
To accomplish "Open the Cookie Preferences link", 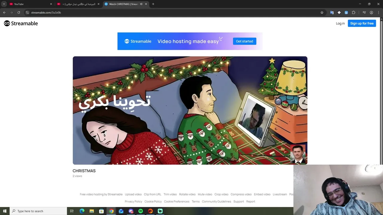I will click(x=177, y=202).
